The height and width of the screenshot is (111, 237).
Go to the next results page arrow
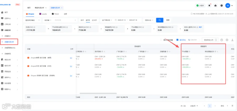pyautogui.click(x=215, y=106)
